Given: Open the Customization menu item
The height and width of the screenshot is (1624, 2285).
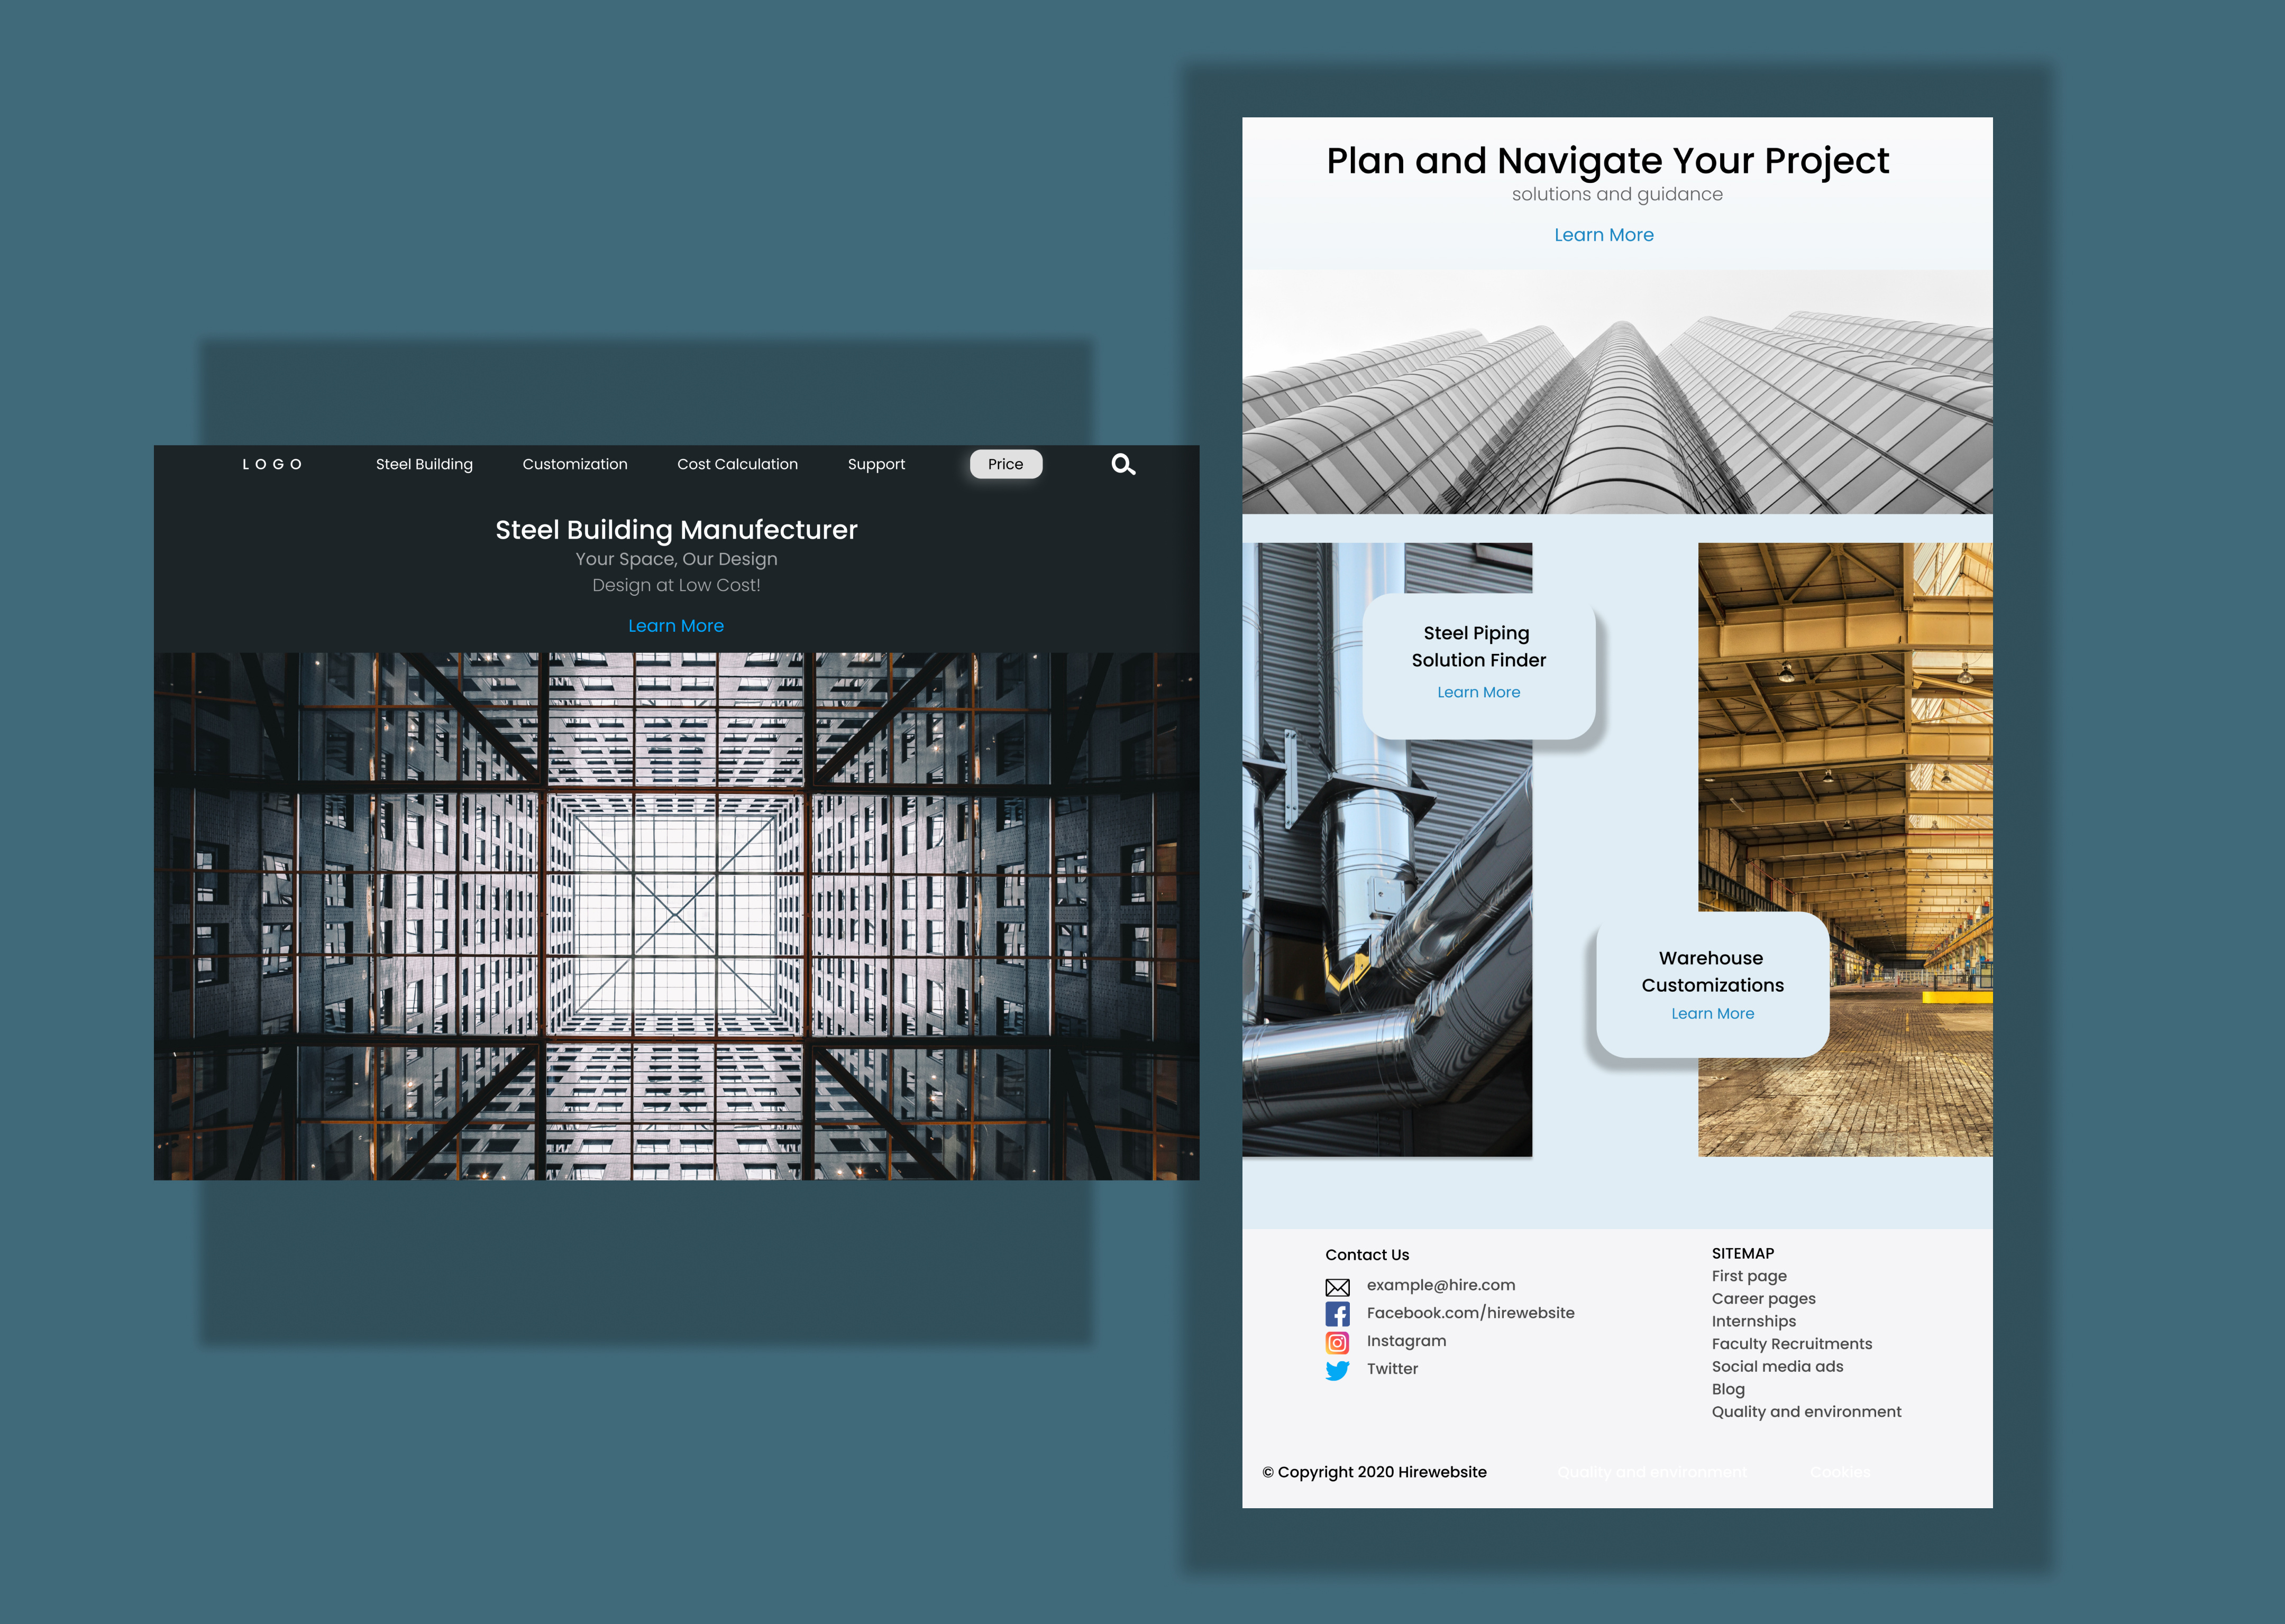Looking at the screenshot, I should point(575,464).
